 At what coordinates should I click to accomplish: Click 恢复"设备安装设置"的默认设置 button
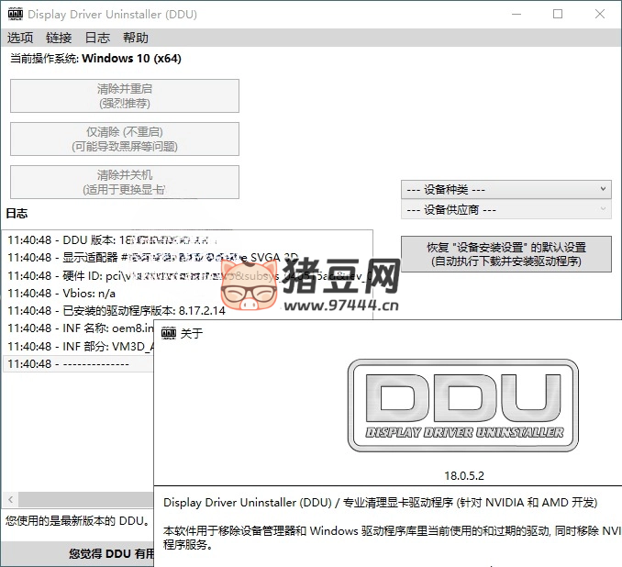click(x=505, y=254)
